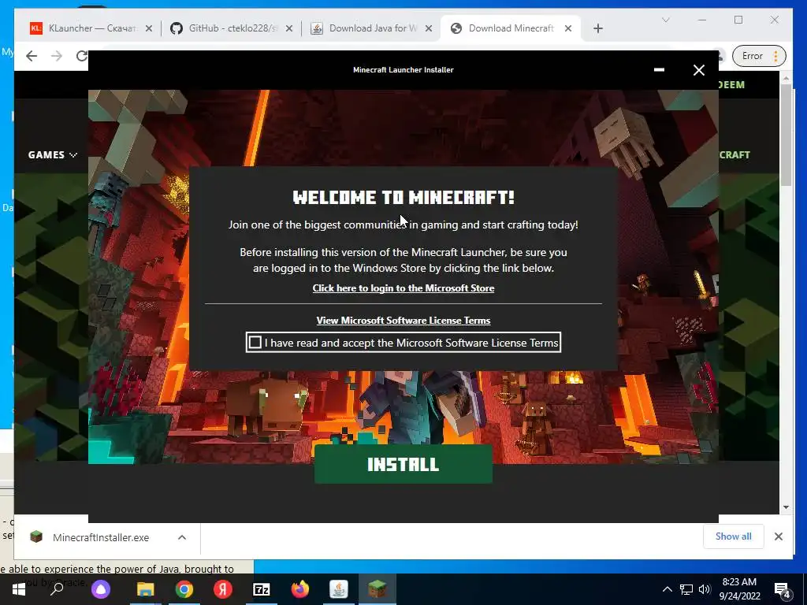View Microsoft Software License Terms link
The width and height of the screenshot is (807, 605).
(403, 321)
